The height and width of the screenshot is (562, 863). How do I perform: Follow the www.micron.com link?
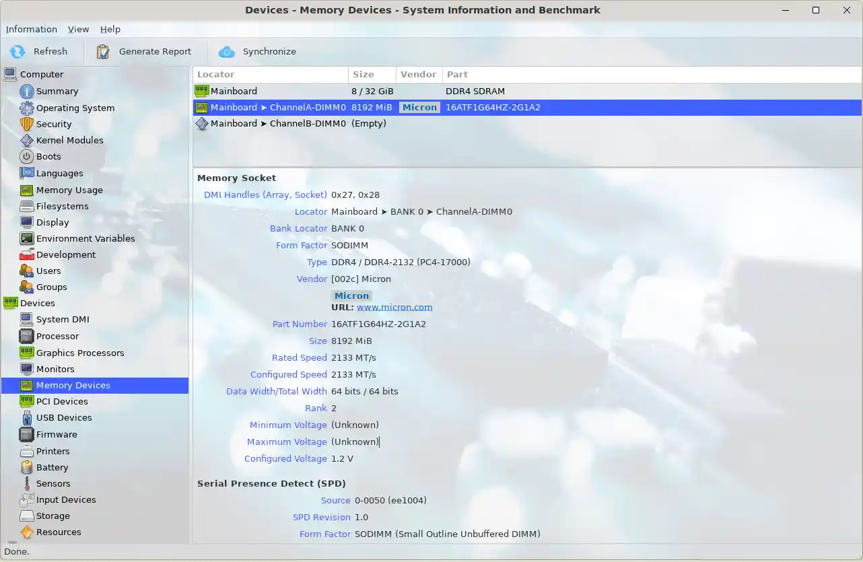(394, 307)
